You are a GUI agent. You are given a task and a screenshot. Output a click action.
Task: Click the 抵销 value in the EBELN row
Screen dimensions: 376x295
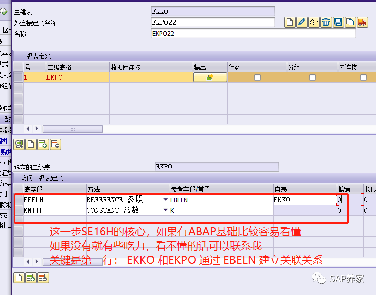pos(350,200)
